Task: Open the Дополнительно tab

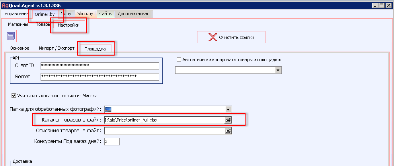Action: (x=134, y=14)
